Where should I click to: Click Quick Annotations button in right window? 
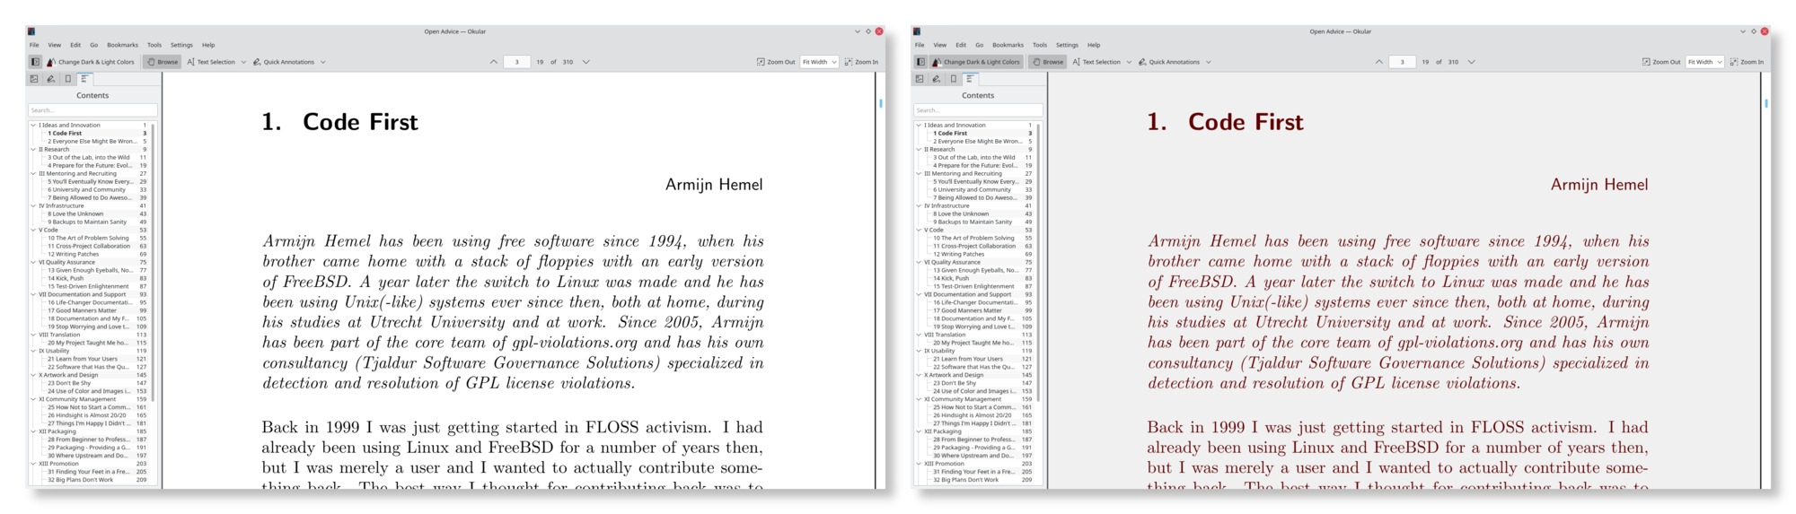click(x=1169, y=62)
